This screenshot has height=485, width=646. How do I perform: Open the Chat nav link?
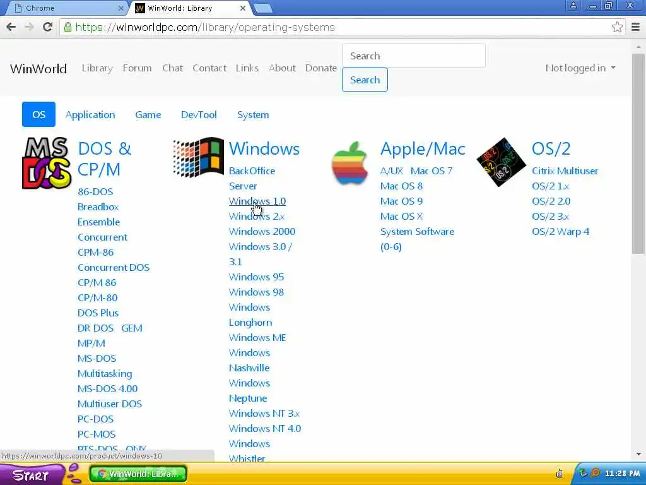coord(172,68)
